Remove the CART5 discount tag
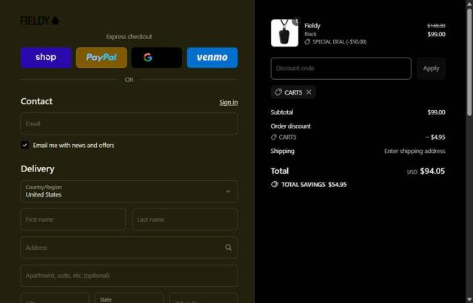 tap(309, 92)
